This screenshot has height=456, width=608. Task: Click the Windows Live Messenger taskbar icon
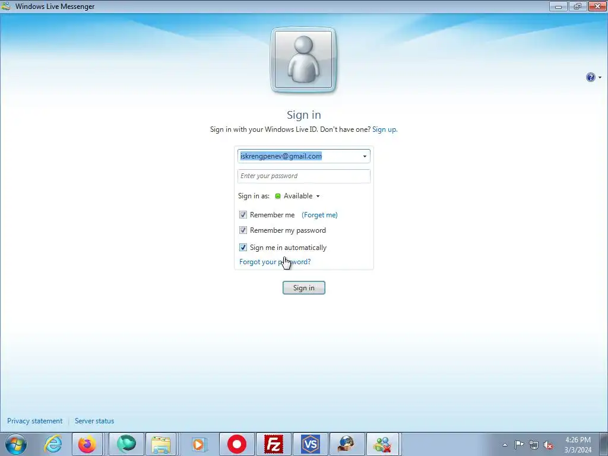[x=383, y=444]
